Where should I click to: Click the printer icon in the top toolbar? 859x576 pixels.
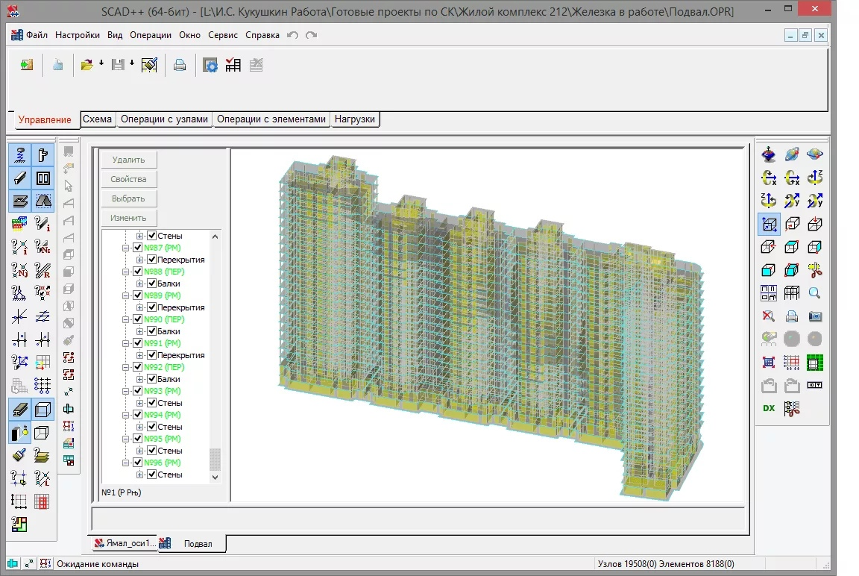pyautogui.click(x=180, y=65)
